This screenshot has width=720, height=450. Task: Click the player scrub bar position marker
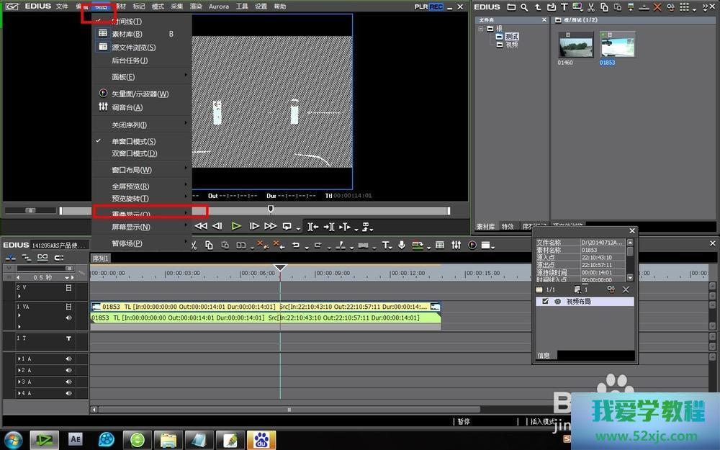(x=271, y=209)
